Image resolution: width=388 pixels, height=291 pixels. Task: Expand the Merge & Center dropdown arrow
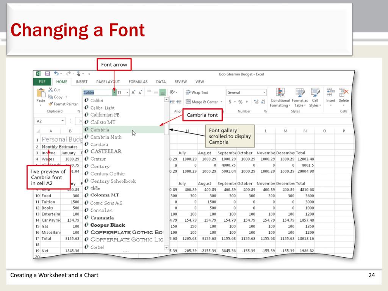click(x=221, y=102)
